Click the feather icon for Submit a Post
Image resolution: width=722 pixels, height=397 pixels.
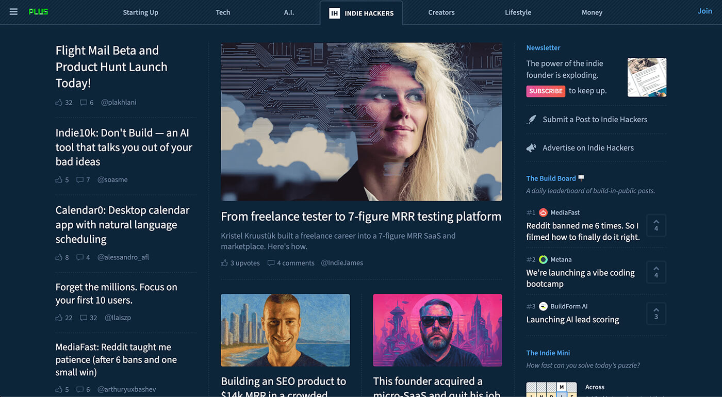(531, 120)
